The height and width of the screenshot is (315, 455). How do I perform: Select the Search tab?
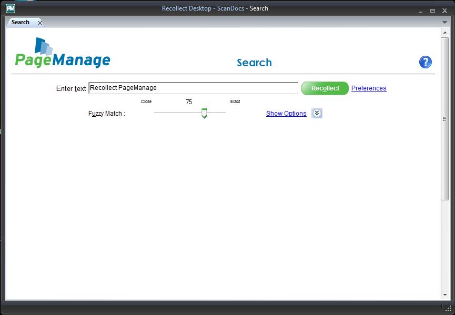21,22
